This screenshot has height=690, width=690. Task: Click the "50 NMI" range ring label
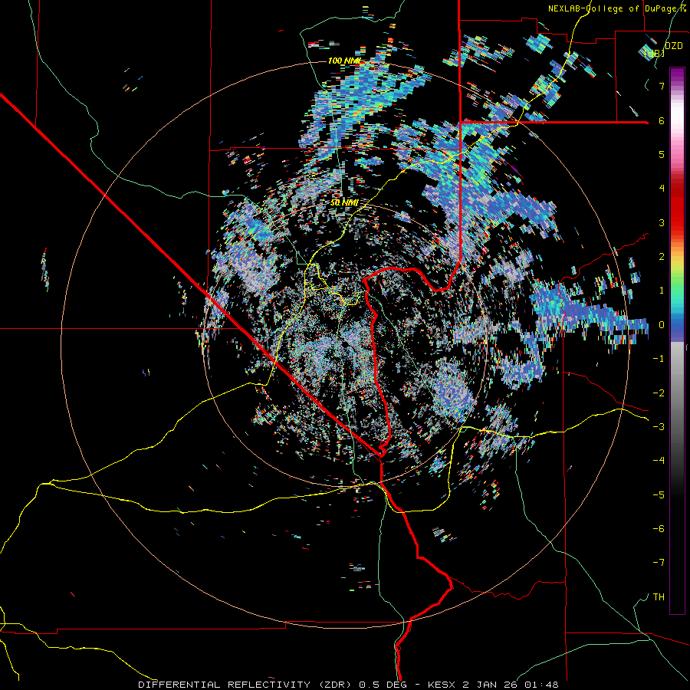pos(344,202)
